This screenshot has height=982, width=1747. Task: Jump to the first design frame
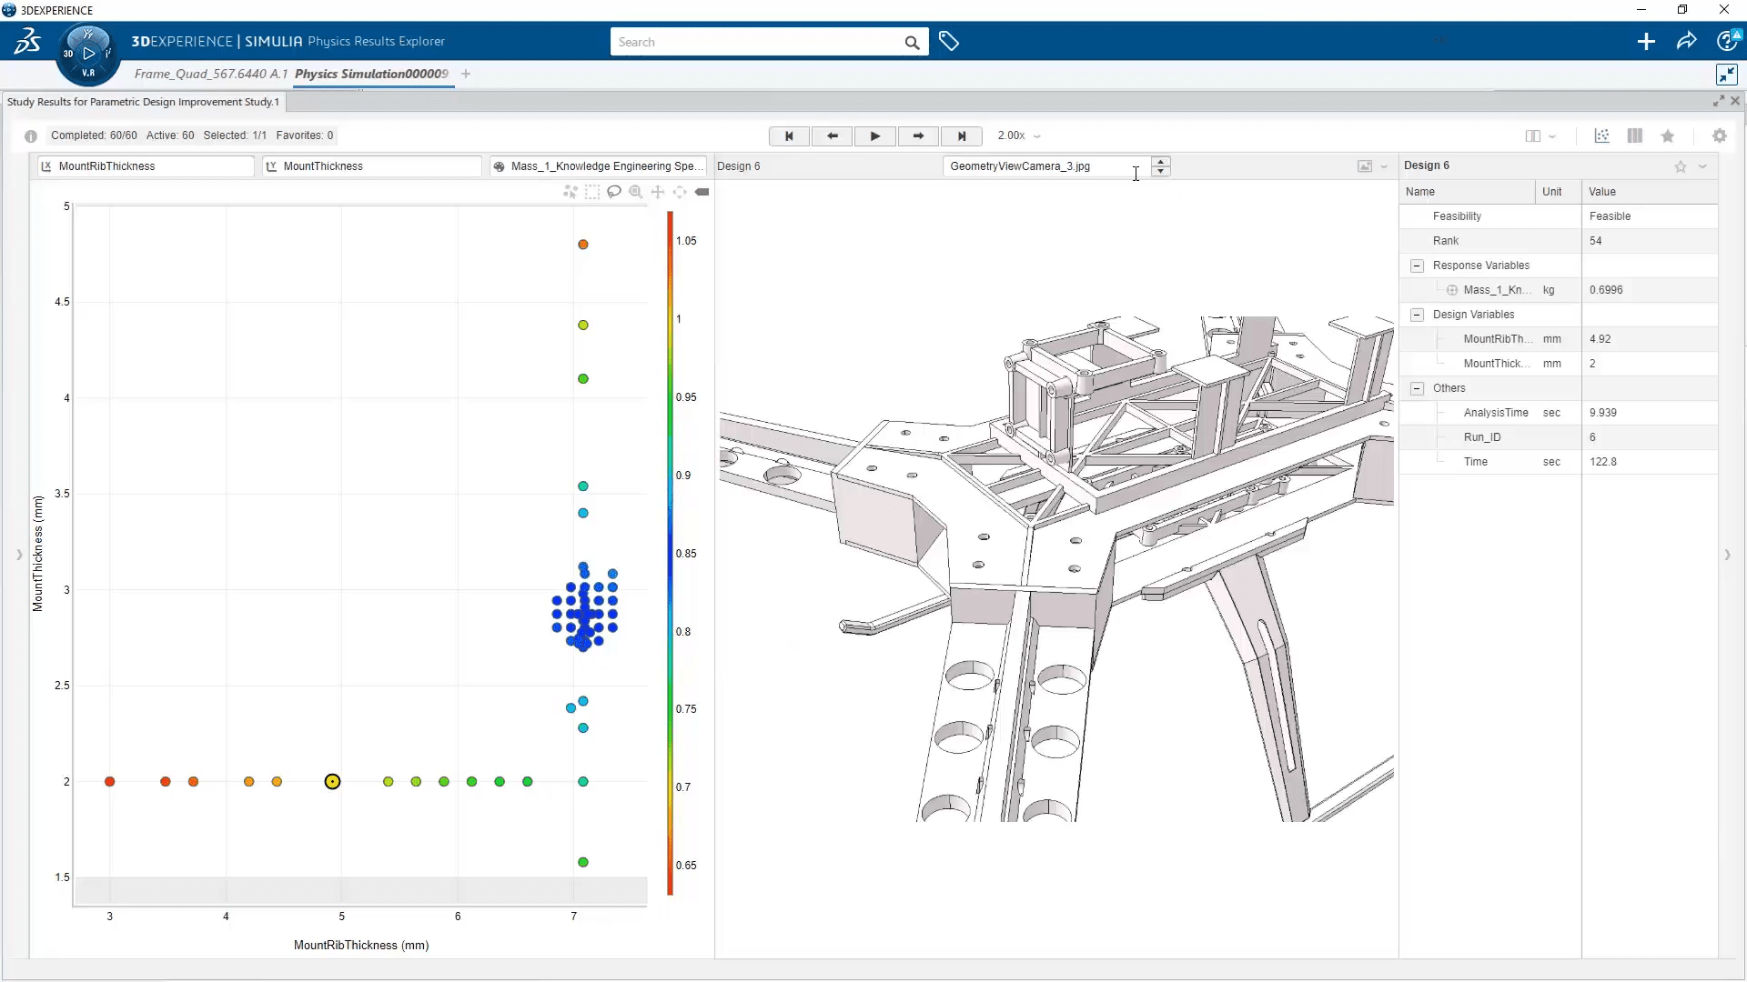(789, 136)
